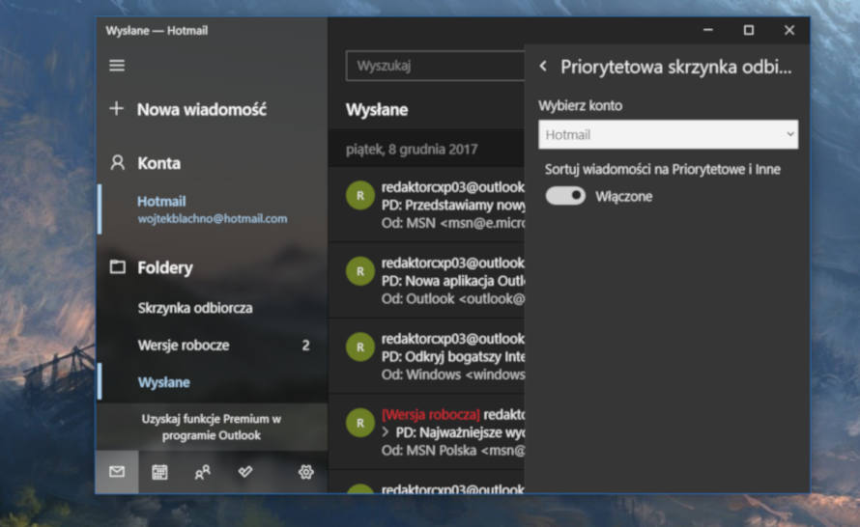Click Uzyskaj funkcje Premium w programie Outlook
Screen dimensions: 860x527
coord(212,427)
